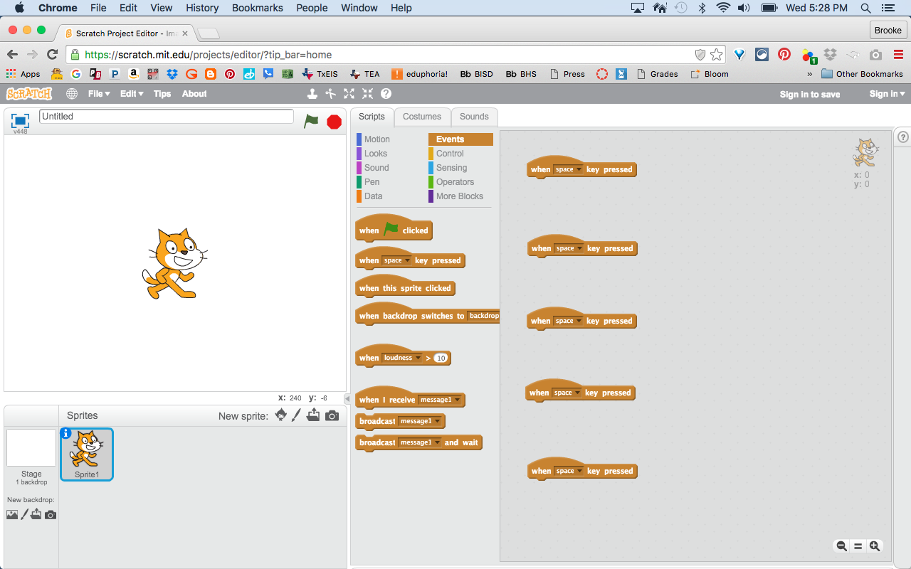Viewport: 911px width, 569px height.
Task: Click the About link in Scratch menu bar
Action: tap(194, 94)
